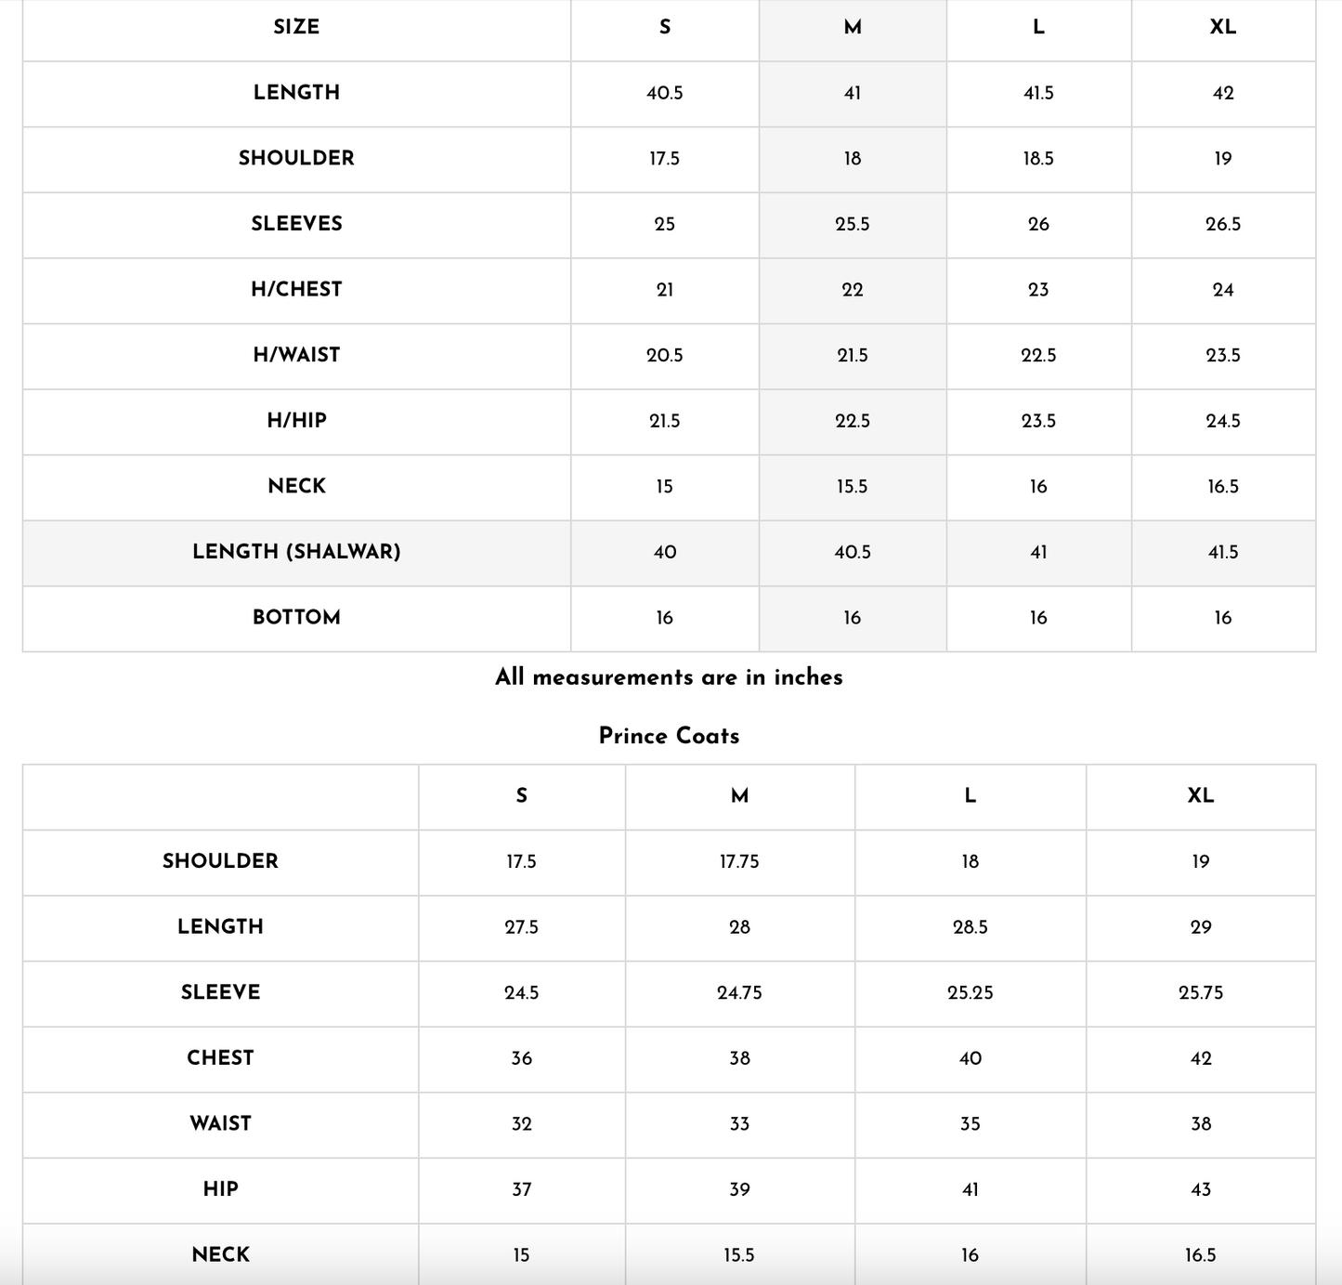Screen dimensions: 1342x1285
Task: Select the H/CHEST row label
Action: [296, 290]
